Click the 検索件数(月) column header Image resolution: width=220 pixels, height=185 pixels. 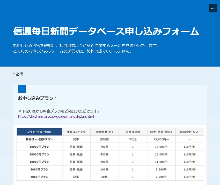104,132
